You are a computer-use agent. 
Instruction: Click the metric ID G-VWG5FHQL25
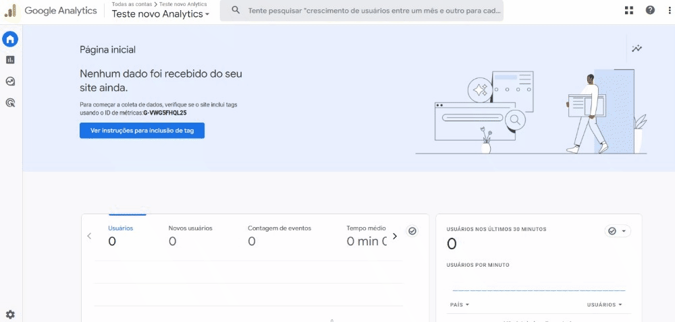tap(165, 112)
